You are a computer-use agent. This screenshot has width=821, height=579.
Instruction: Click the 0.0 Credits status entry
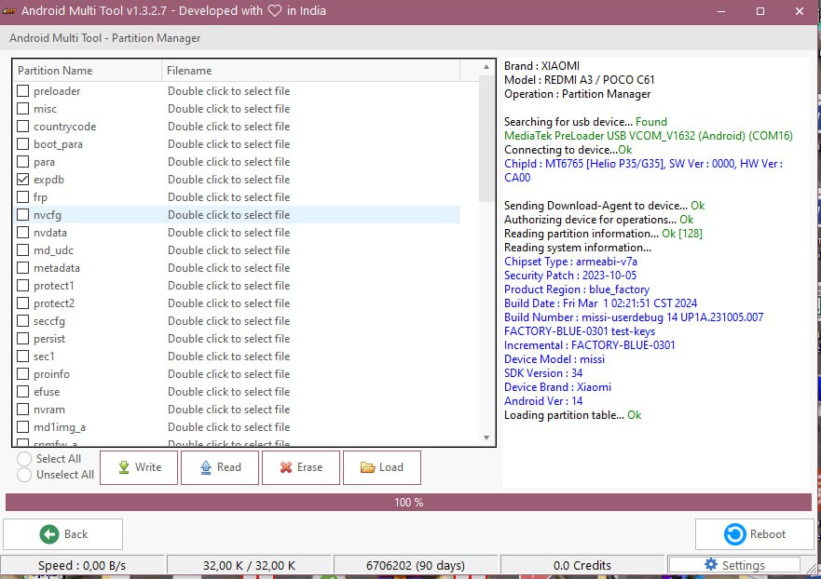coord(582,565)
